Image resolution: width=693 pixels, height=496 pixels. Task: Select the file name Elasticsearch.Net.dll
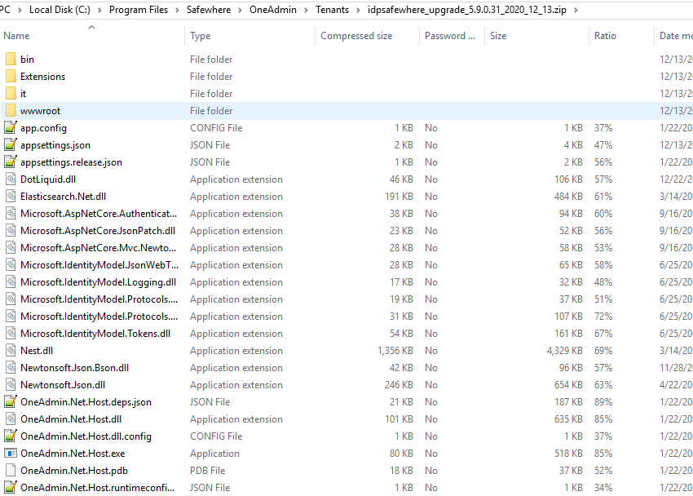coord(64,197)
